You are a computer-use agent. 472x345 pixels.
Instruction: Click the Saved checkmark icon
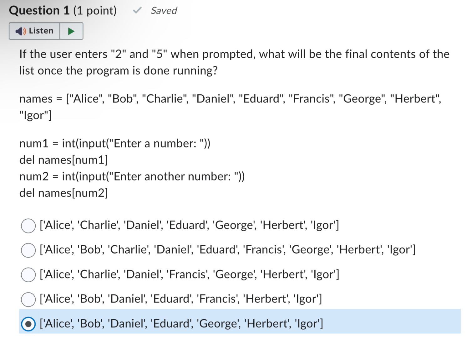[x=137, y=10]
